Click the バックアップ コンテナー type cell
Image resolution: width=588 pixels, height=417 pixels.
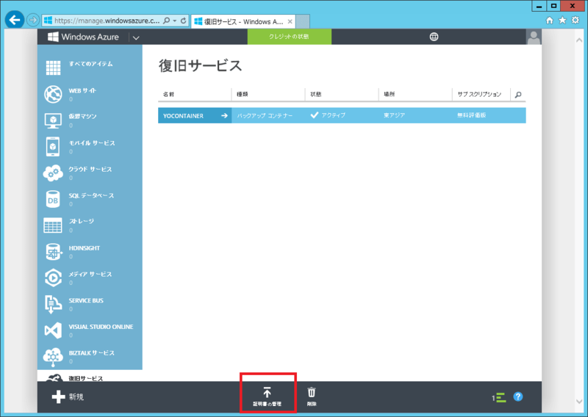pos(268,115)
